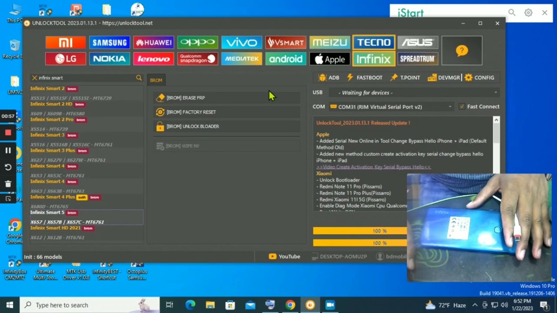Restart the recording with the redo icon
Screen dimensions: 557x313
(8, 167)
